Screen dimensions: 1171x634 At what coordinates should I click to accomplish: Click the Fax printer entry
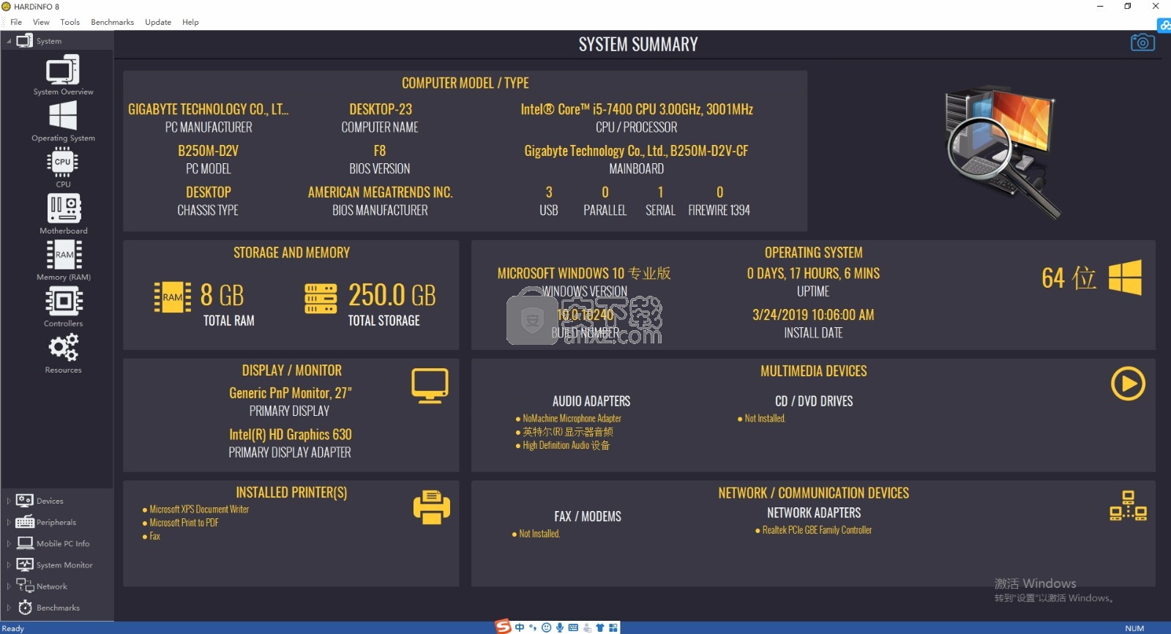pos(154,537)
